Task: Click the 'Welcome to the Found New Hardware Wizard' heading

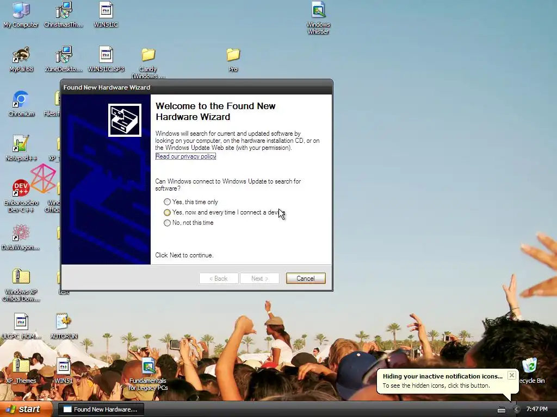Action: (215, 111)
